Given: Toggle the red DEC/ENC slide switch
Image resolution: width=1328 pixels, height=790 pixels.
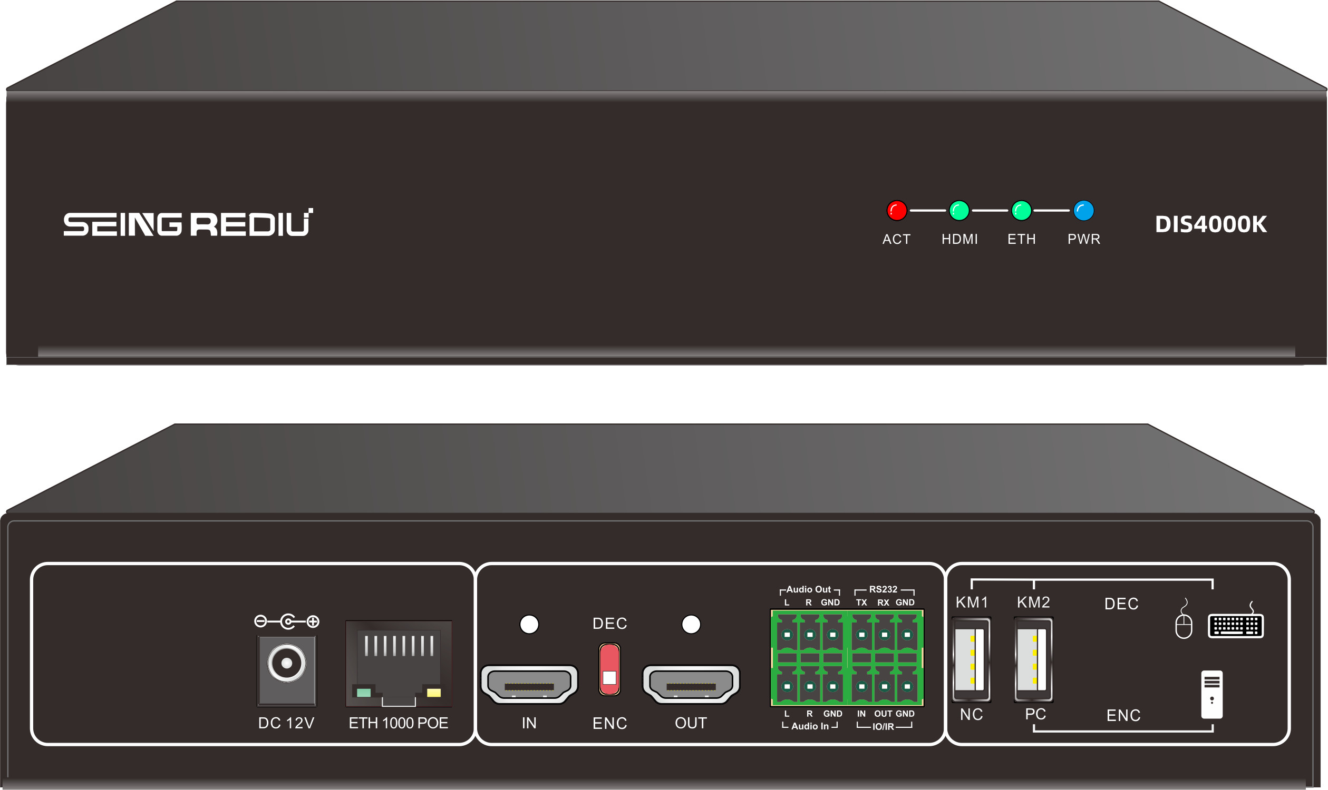Looking at the screenshot, I should point(609,669).
